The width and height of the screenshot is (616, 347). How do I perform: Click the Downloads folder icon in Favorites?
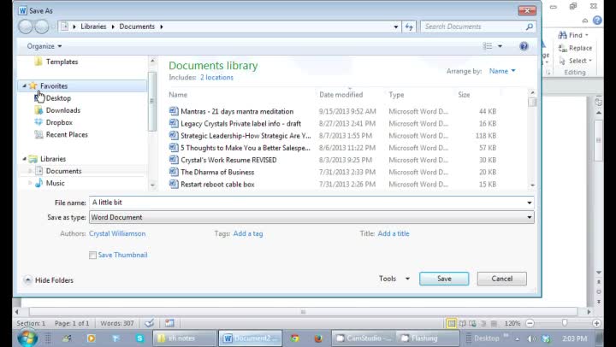(38, 110)
